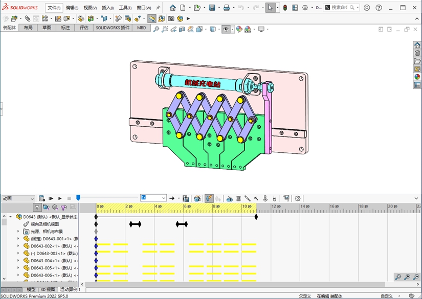Open Motion Study Properties gear icon
422x299 pixels.
(298, 198)
